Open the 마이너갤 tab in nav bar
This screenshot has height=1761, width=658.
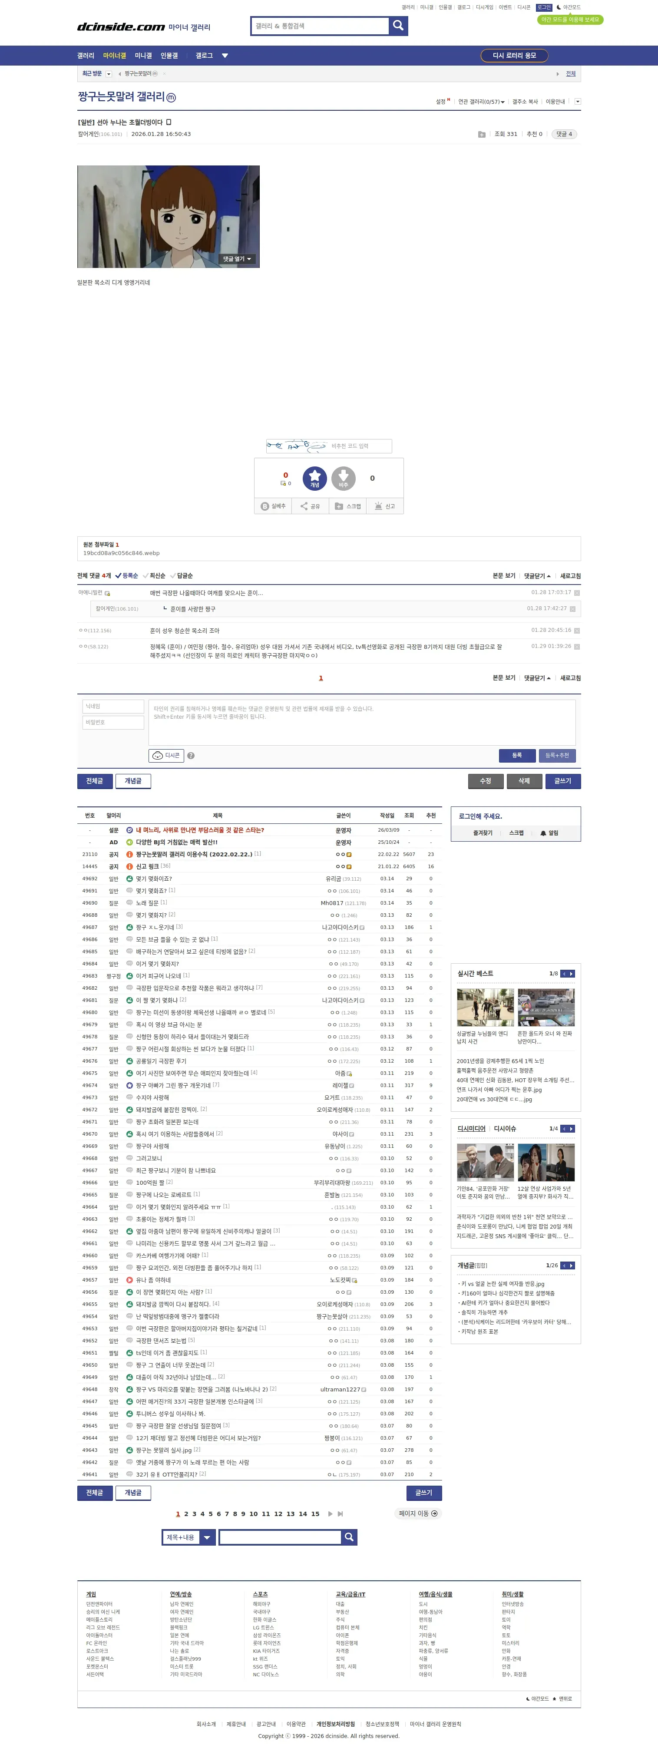point(114,56)
